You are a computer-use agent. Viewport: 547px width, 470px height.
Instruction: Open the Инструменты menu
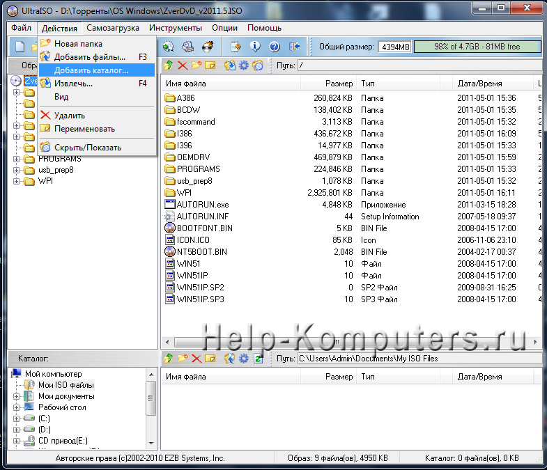coord(176,28)
